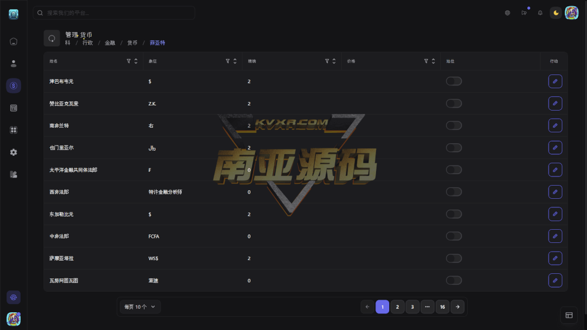The image size is (587, 330).
Task: Open the notifications bell
Action: [540, 13]
